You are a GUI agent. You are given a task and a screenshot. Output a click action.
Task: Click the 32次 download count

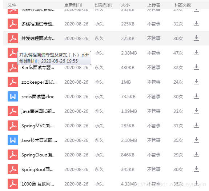(178, 24)
